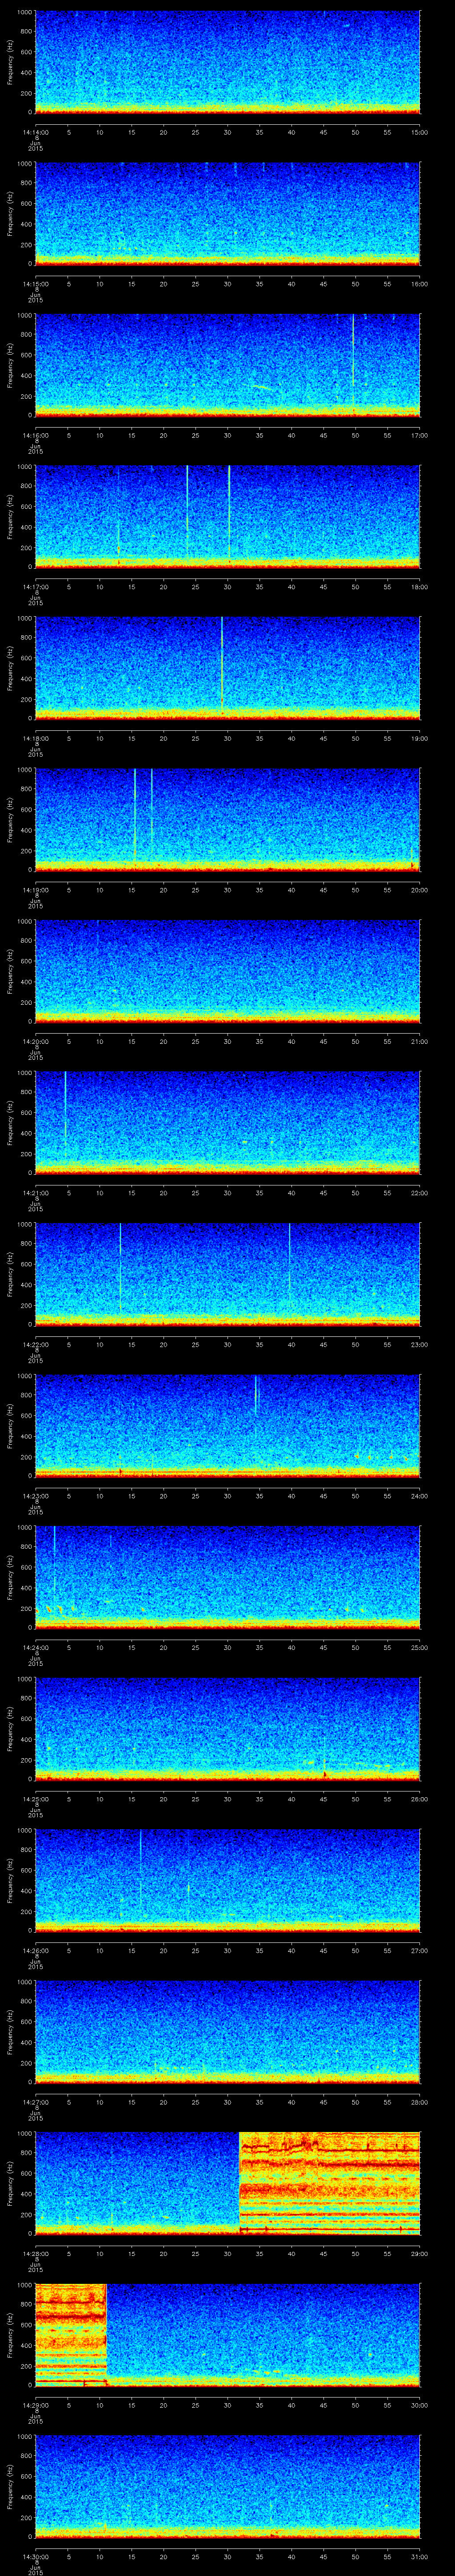Open the spectrogram panel starting at 14:15:00
Image resolution: width=455 pixels, height=2576 pixels.
tap(227, 213)
